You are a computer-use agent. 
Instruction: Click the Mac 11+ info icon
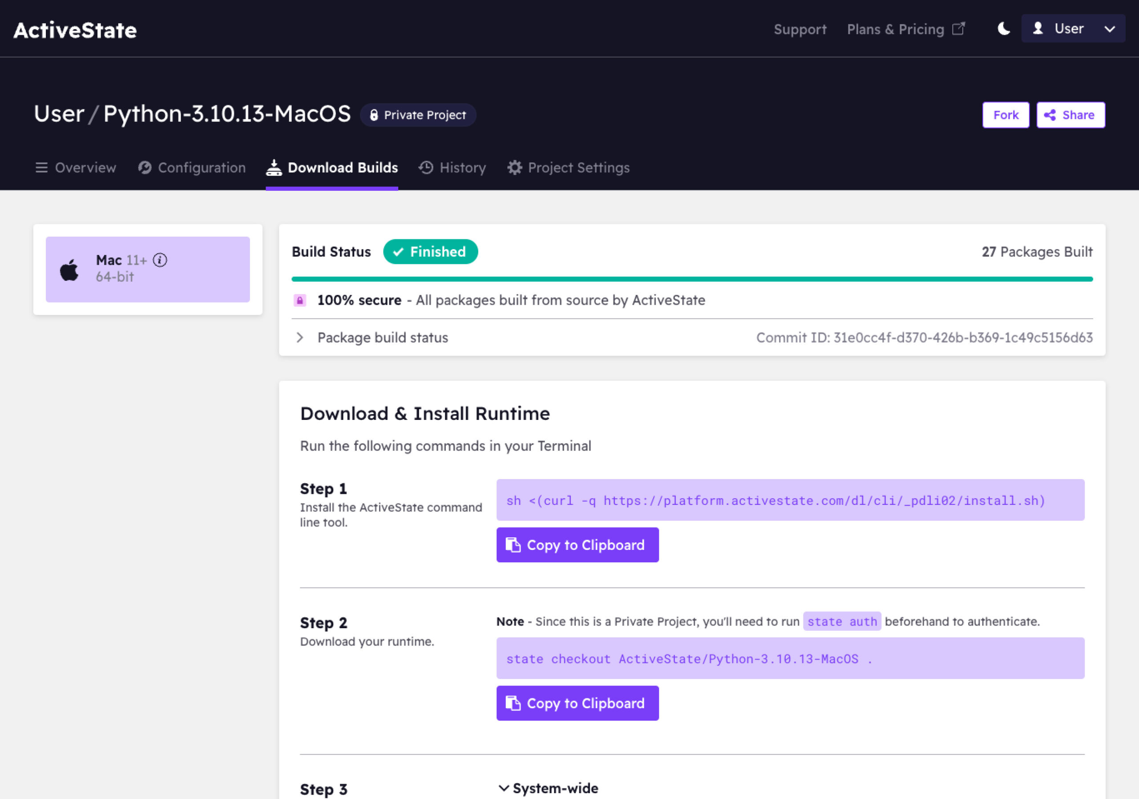160,260
